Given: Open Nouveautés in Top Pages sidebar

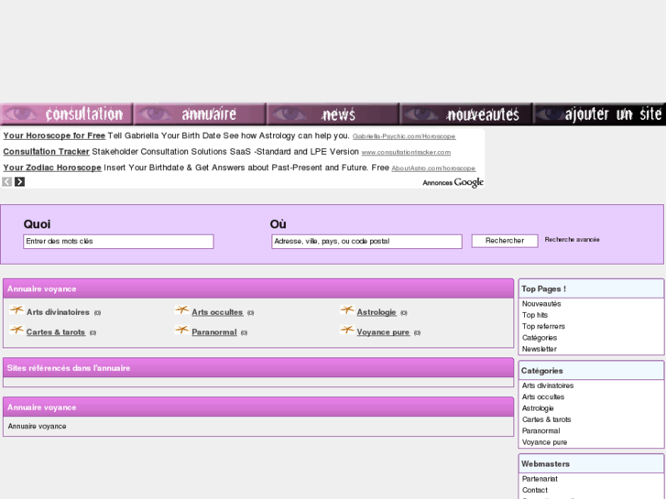Looking at the screenshot, I should pyautogui.click(x=541, y=304).
